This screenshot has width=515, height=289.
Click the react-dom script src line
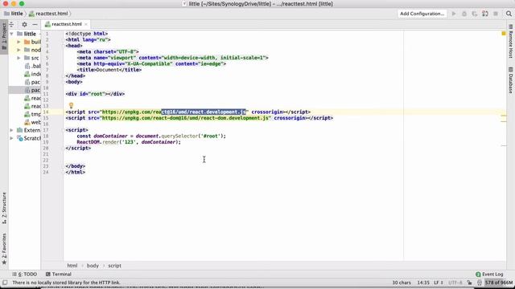(199, 118)
